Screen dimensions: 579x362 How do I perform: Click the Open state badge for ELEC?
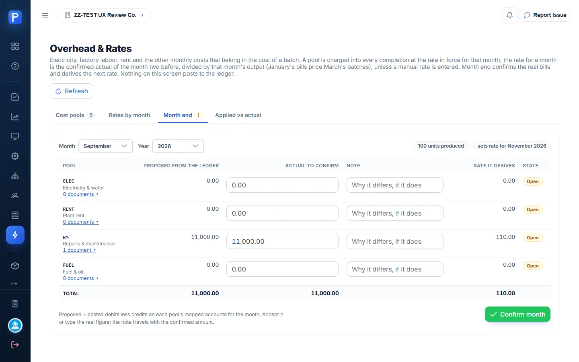pos(533,181)
